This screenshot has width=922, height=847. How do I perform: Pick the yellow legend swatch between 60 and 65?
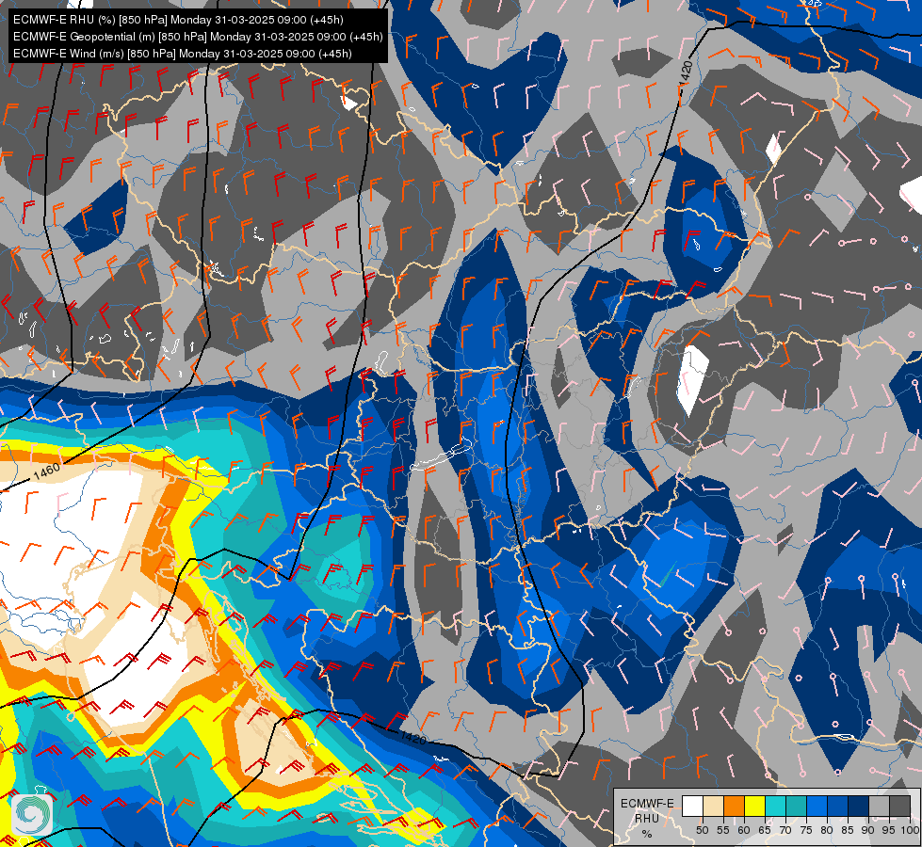[x=754, y=806]
